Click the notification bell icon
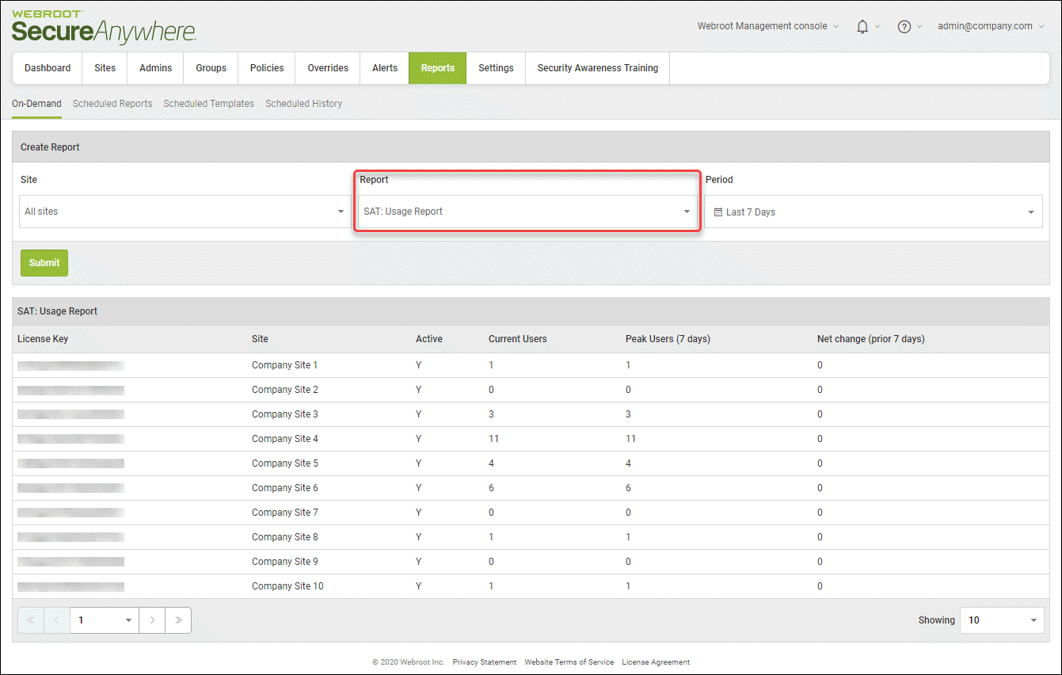 (x=862, y=26)
